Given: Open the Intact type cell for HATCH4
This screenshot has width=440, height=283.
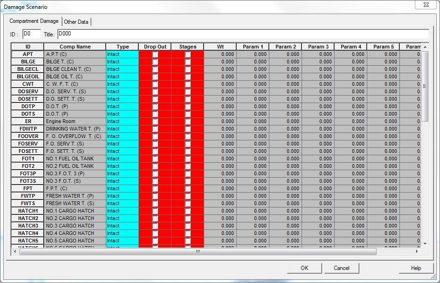Looking at the screenshot, I should pyautogui.click(x=122, y=233).
